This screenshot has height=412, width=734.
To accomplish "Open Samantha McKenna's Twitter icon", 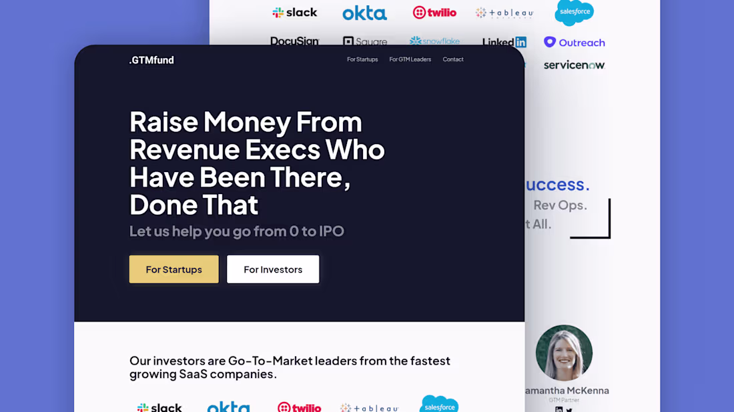I will [569, 410].
